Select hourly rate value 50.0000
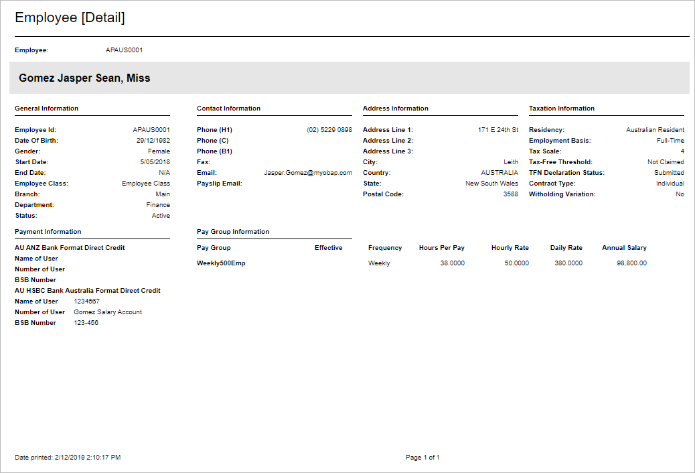Image resolution: width=695 pixels, height=473 pixels. (x=517, y=263)
